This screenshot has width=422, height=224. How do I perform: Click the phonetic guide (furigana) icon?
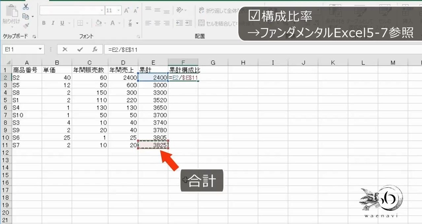(130, 23)
